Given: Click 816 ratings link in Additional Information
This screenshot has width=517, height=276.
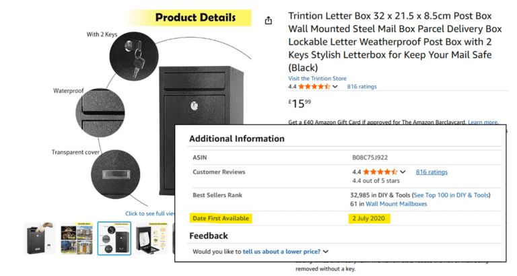Looking at the screenshot, I should pyautogui.click(x=432, y=172).
